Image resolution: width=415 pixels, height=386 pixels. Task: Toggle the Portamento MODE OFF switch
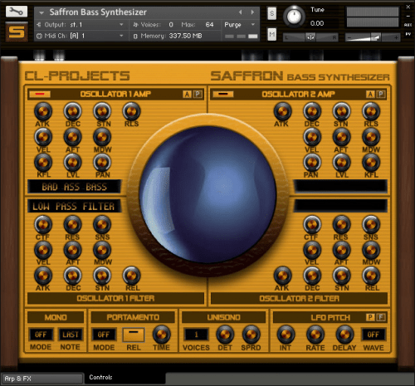coord(104,335)
